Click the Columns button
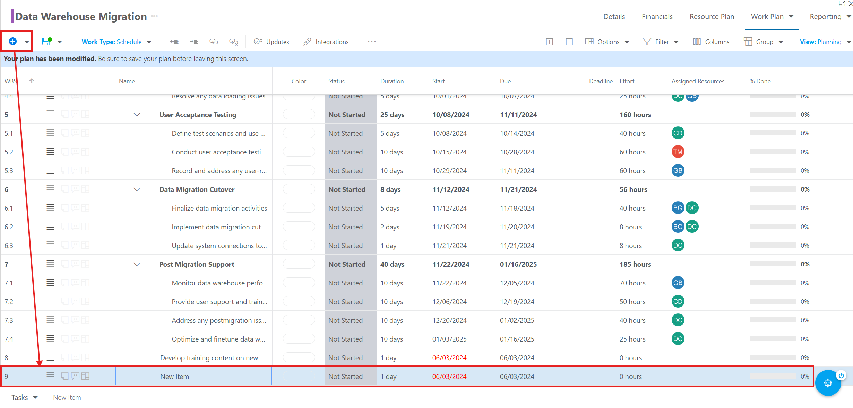This screenshot has height=408, width=853. coord(711,42)
